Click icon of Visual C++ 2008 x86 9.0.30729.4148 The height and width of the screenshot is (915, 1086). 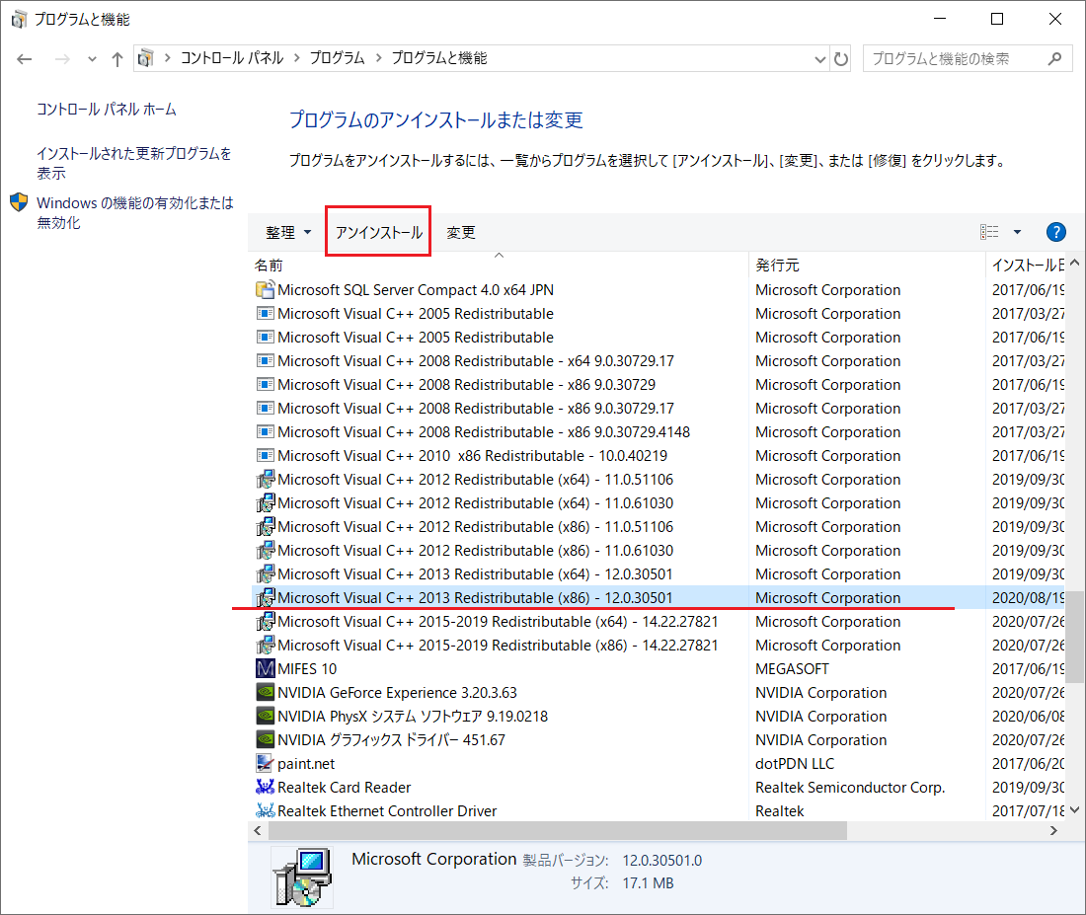click(x=265, y=432)
